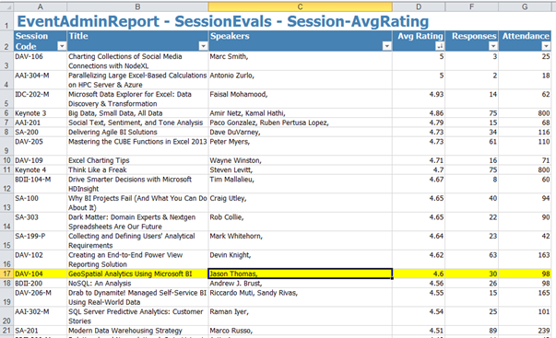Open the Title column filter dropdown

[203, 46]
